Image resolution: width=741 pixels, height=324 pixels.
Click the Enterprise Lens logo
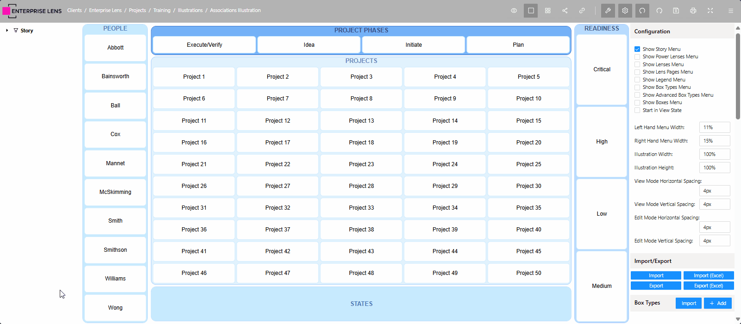coord(32,11)
